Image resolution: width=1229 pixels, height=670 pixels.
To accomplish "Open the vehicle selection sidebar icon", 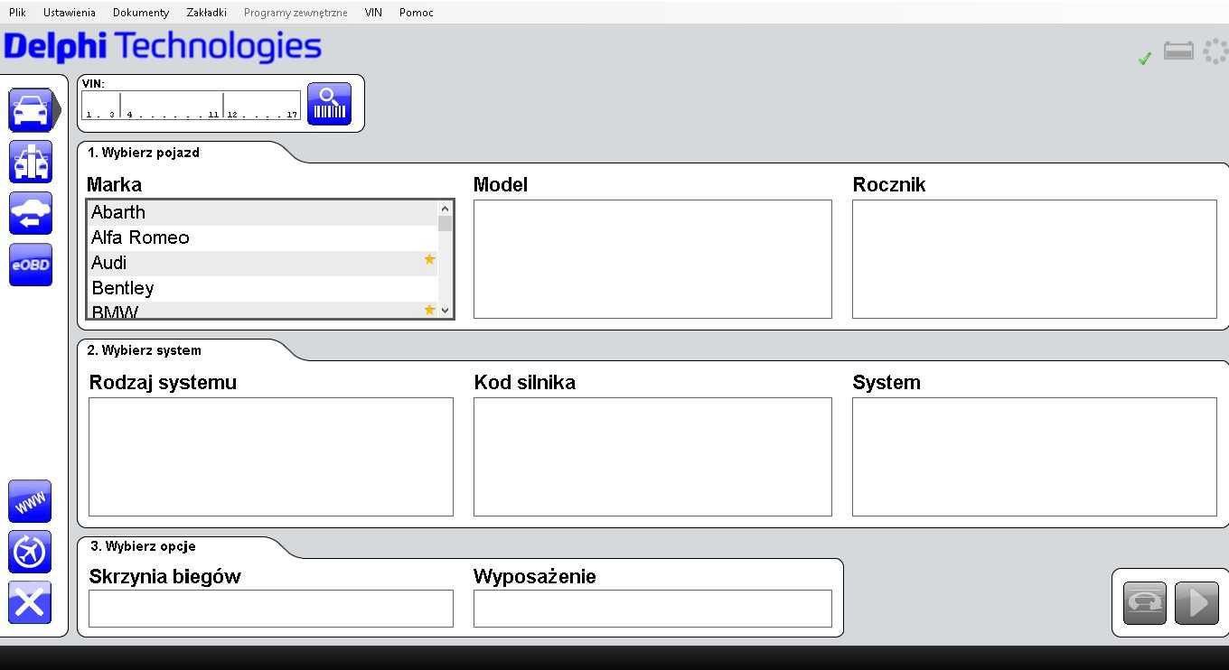I will point(31,110).
